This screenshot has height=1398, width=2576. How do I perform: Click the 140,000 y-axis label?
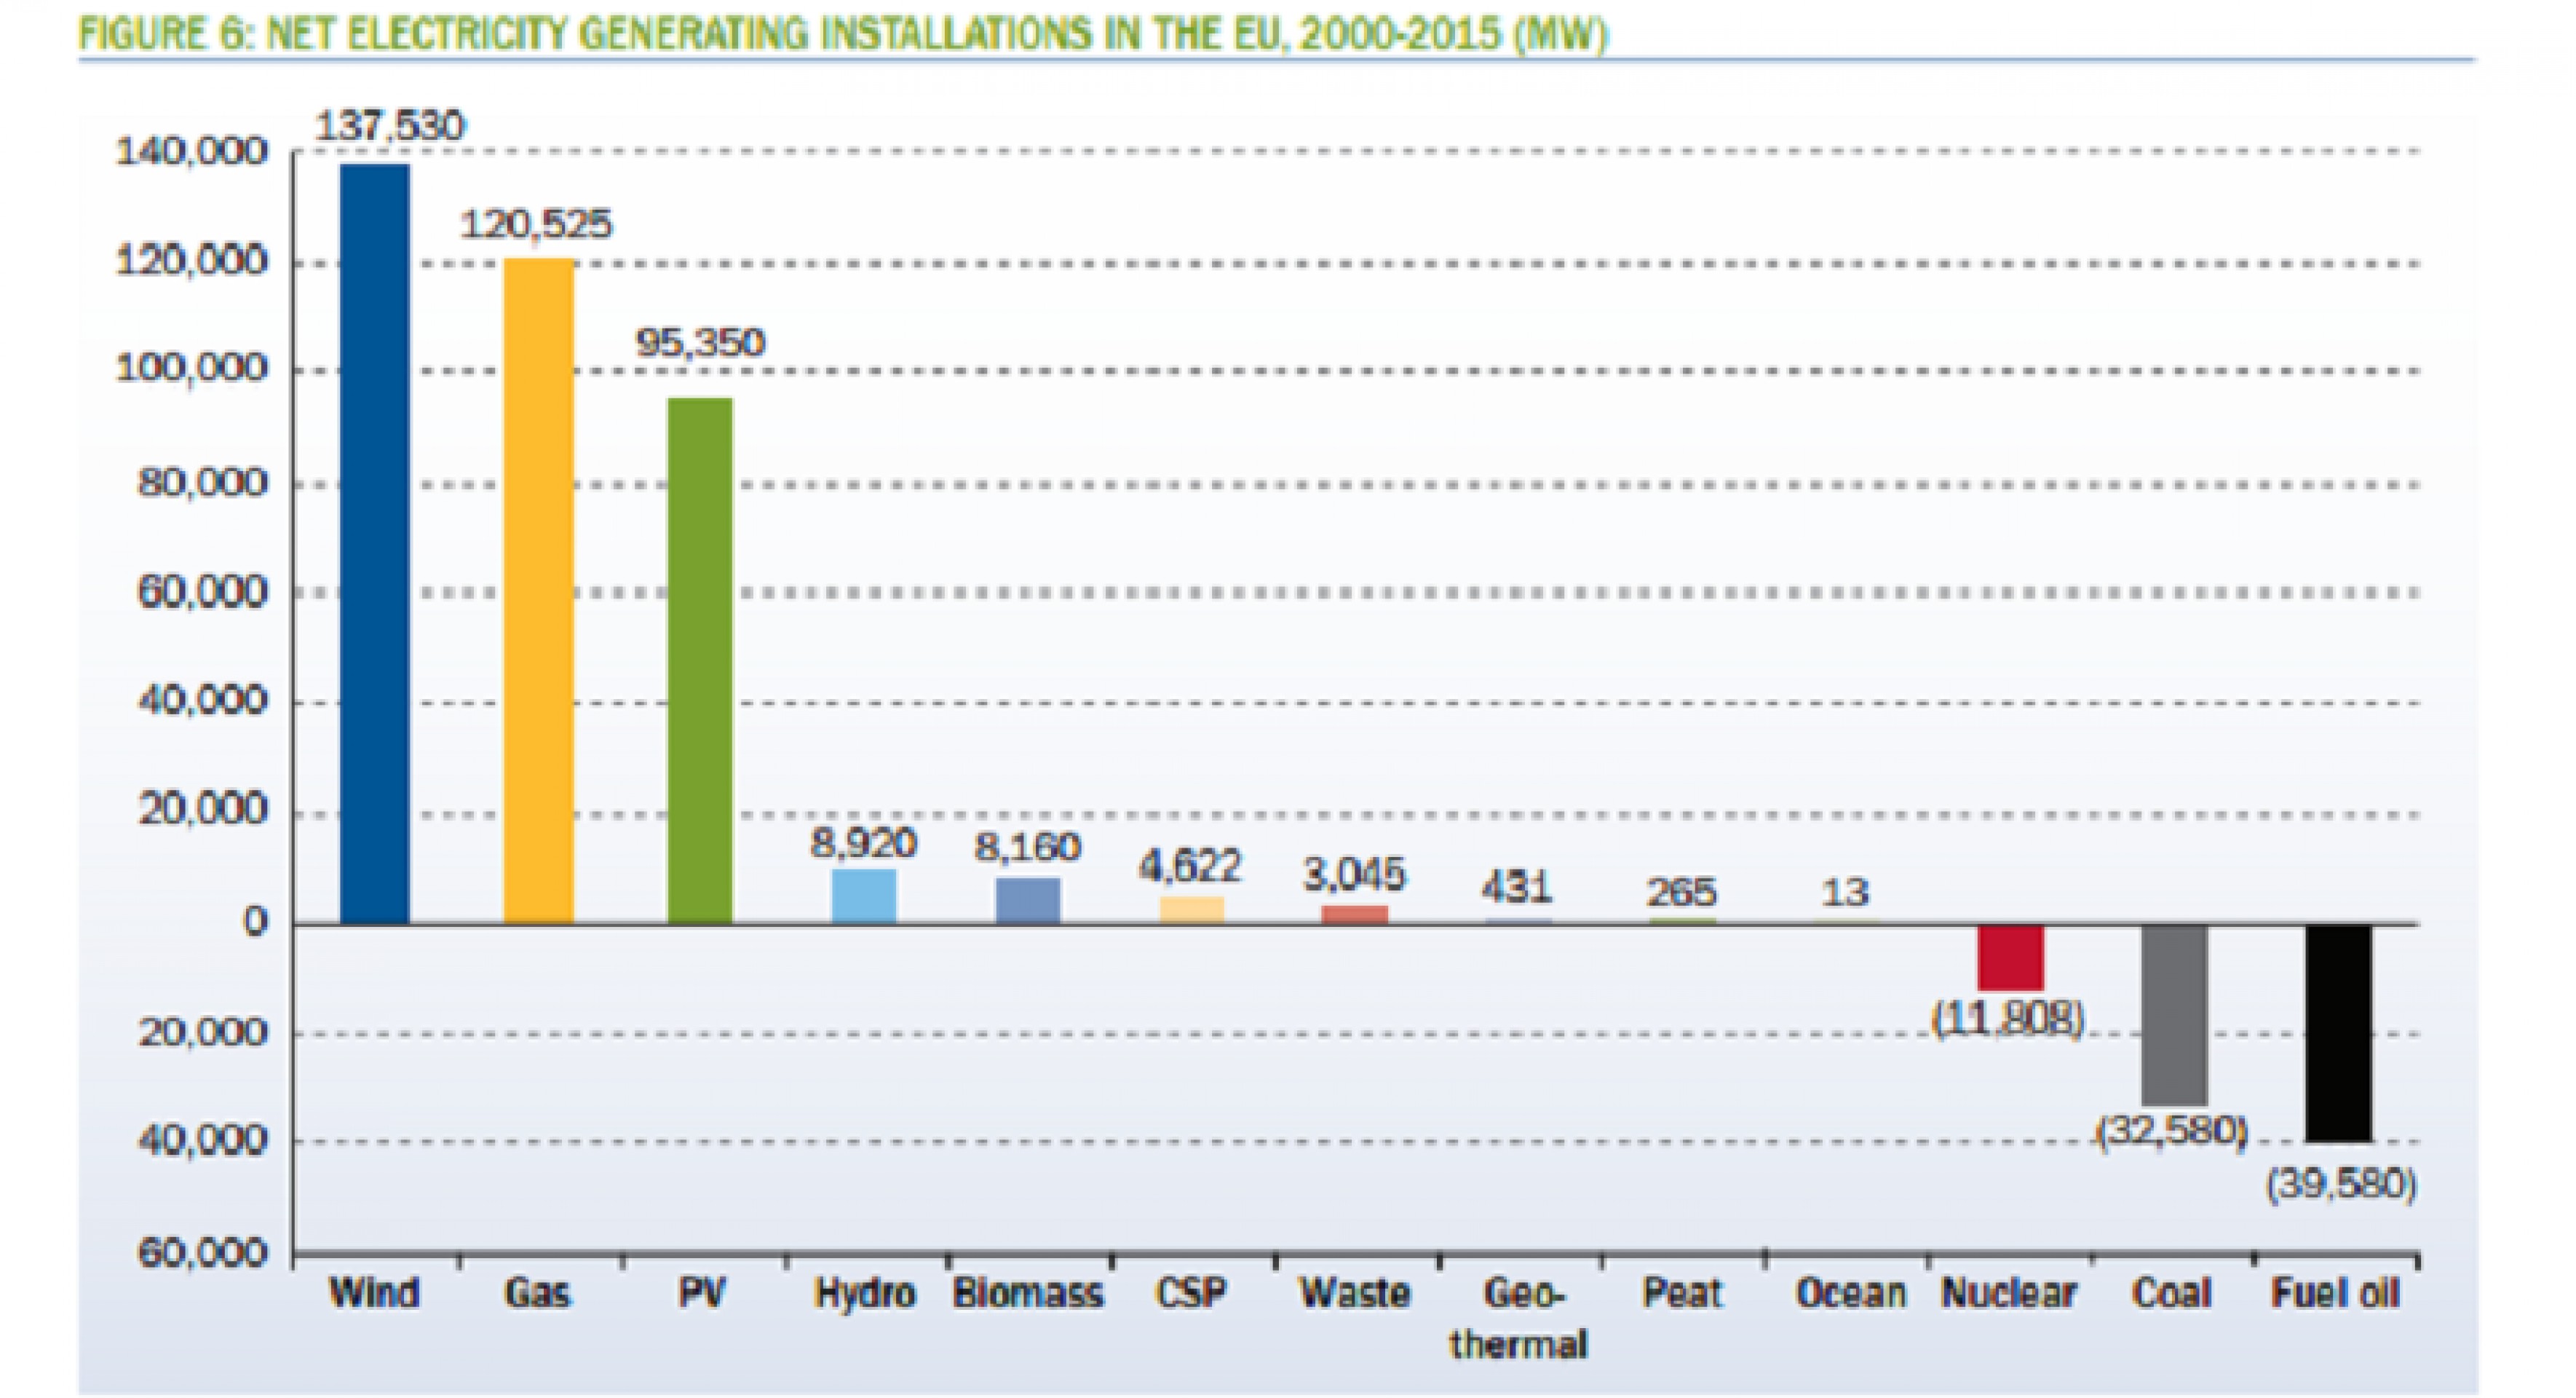point(192,152)
